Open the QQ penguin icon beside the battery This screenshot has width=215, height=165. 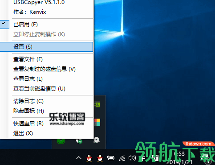pyautogui.click(x=100, y=158)
